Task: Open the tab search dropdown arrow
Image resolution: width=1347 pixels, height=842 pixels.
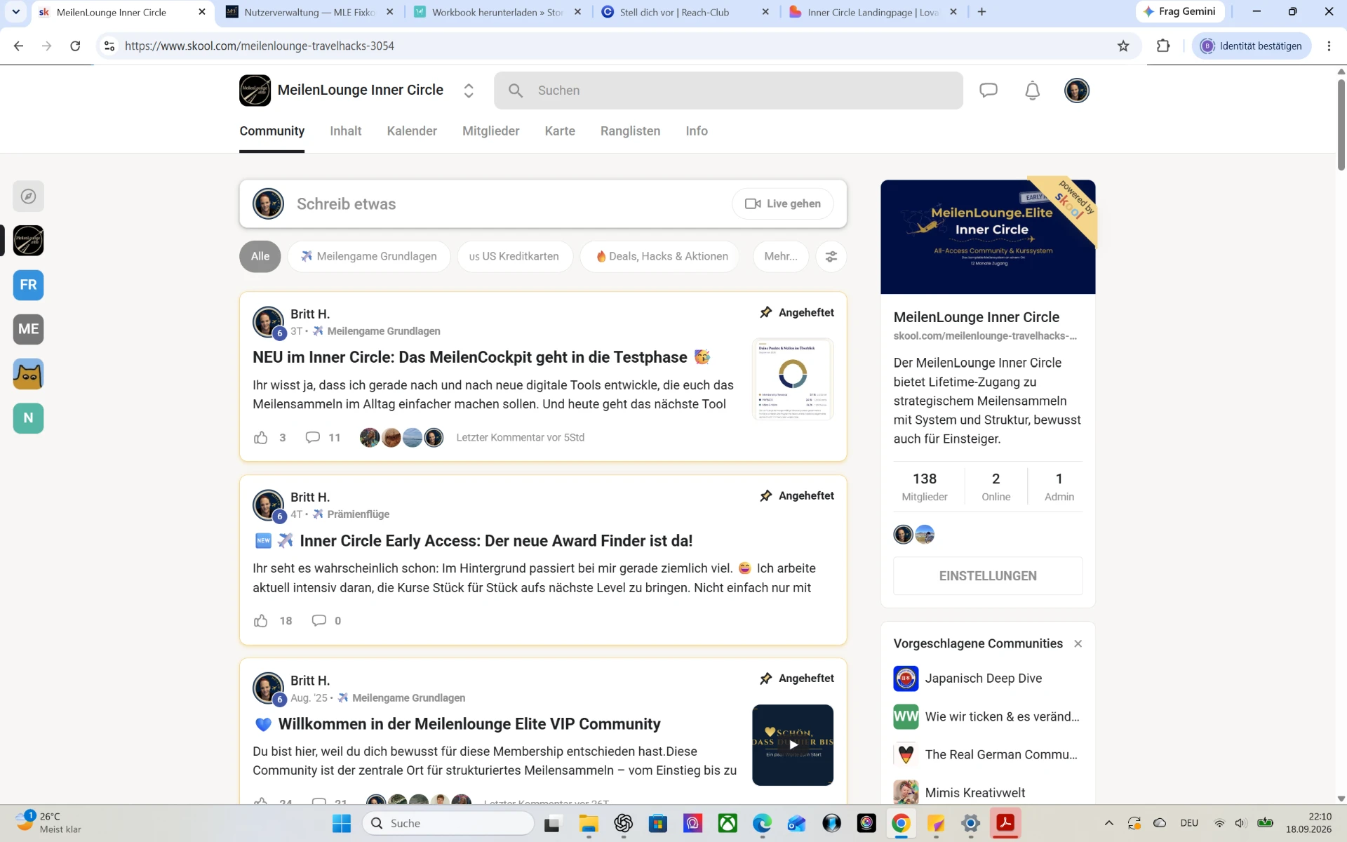Action: point(16,12)
